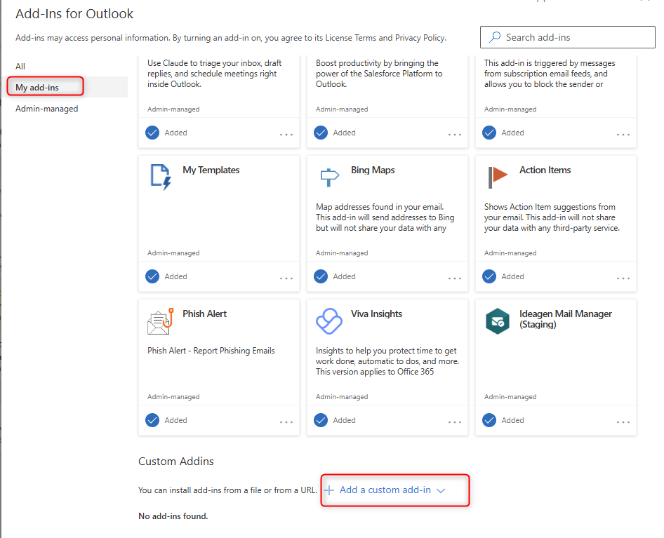The width and height of the screenshot is (664, 538).
Task: Click the Viva Insights heart icon
Action: tap(329, 321)
